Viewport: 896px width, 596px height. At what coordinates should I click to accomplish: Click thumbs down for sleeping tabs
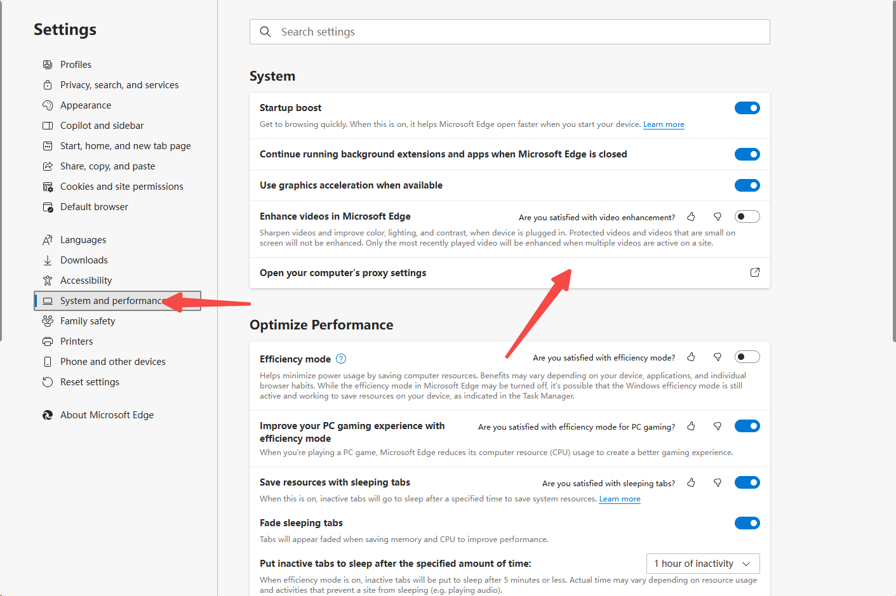point(718,483)
